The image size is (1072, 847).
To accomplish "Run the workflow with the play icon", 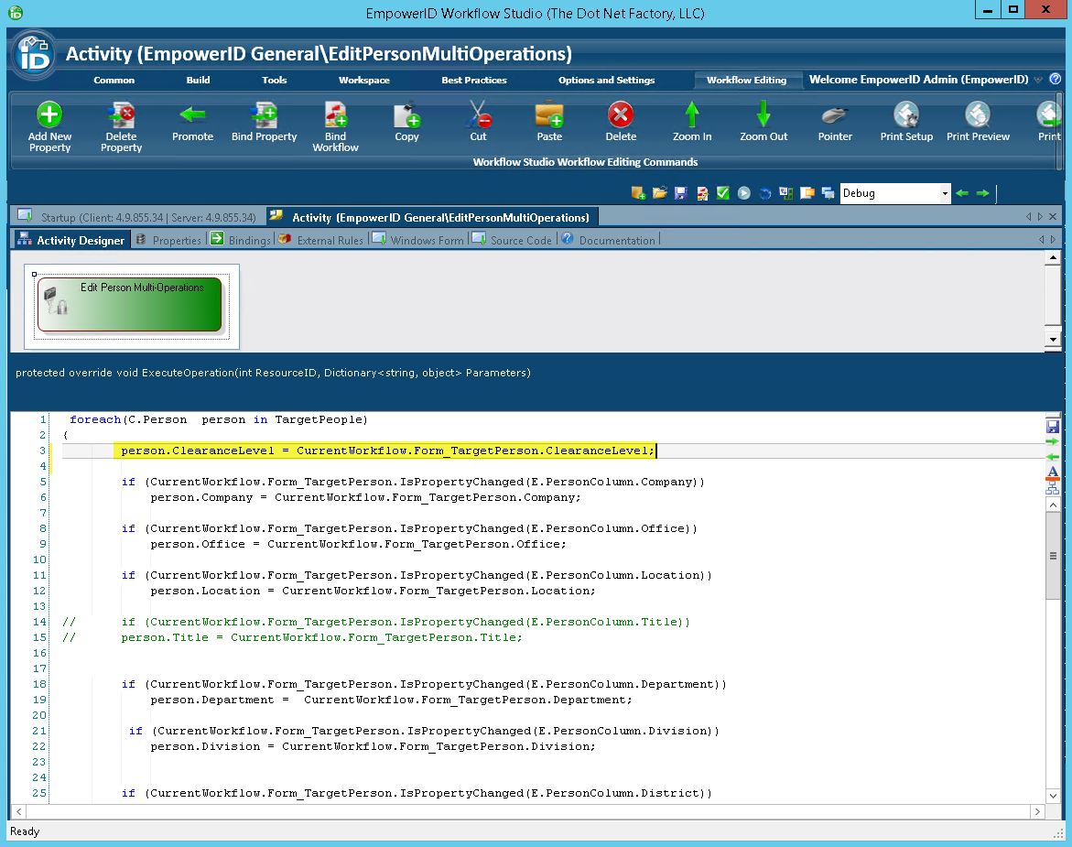I will click(743, 193).
